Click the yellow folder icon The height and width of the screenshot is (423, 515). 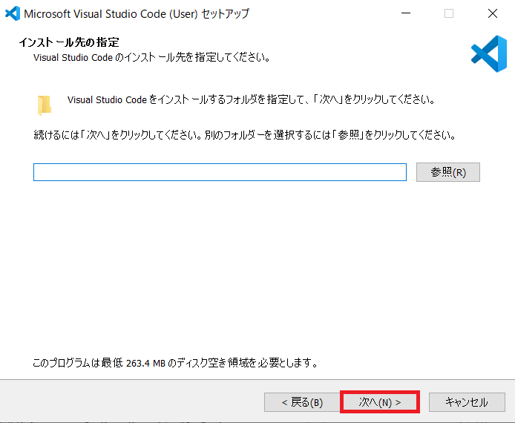[45, 105]
